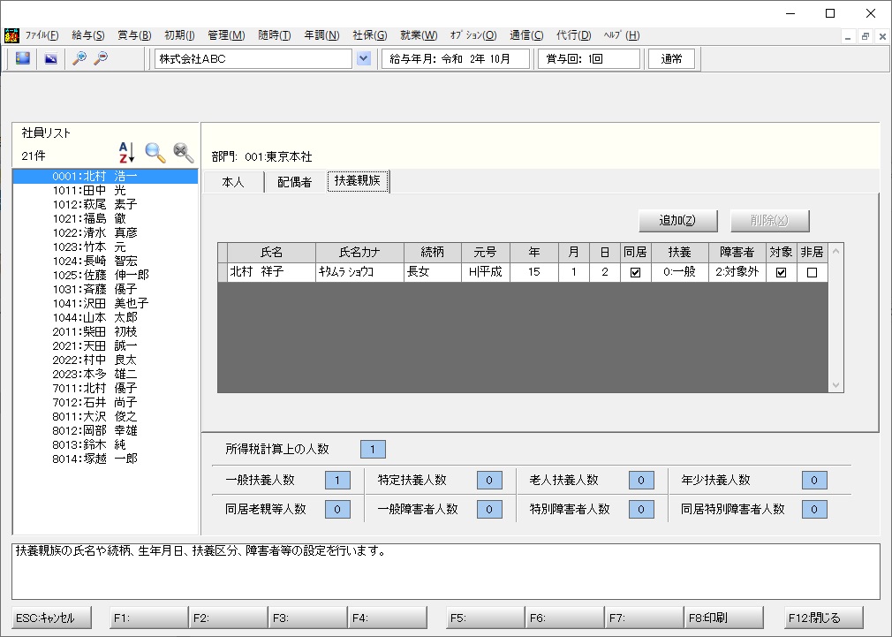Open the 給与(S) menu
892x637 pixels.
88,35
